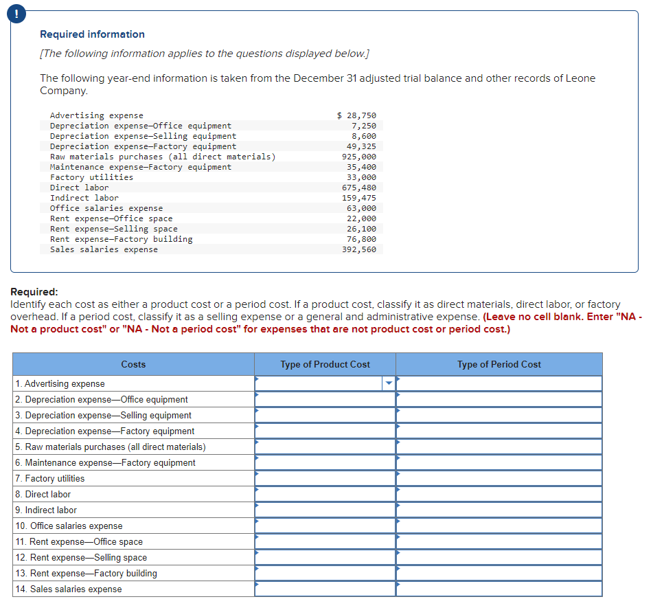This screenshot has height=608, width=664.
Task: Select the Product Cost cell for Indirect labor
Action: pyautogui.click(x=325, y=510)
